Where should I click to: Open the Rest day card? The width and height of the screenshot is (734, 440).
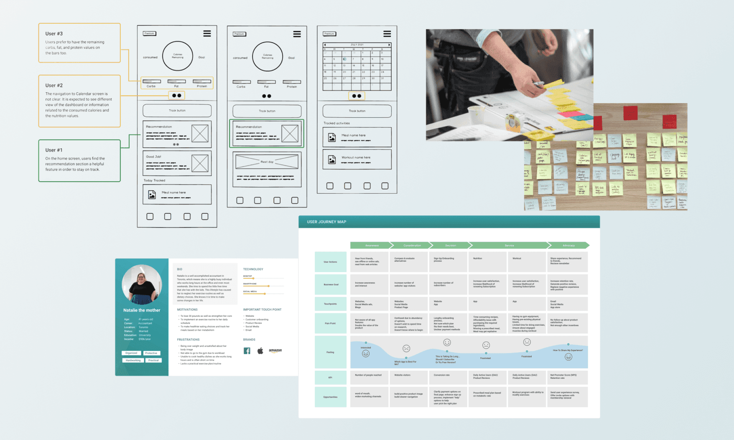click(267, 169)
